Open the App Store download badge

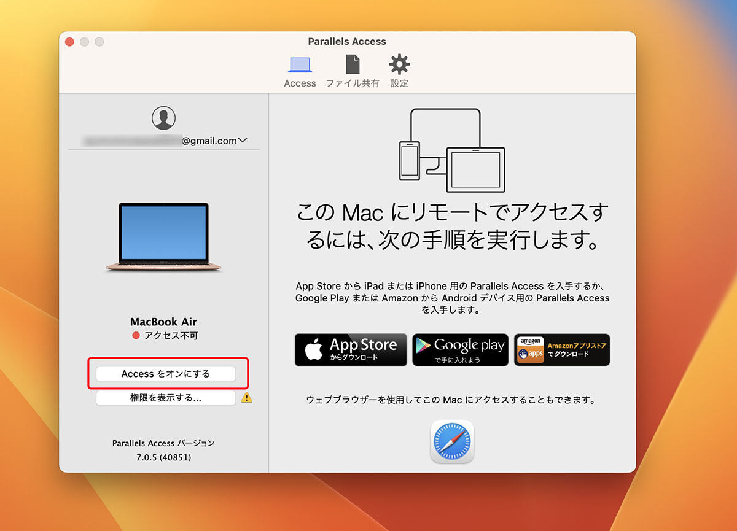(351, 350)
